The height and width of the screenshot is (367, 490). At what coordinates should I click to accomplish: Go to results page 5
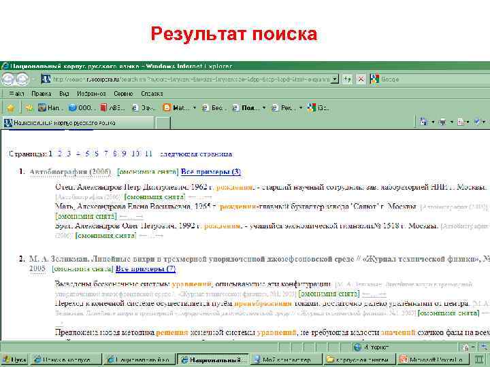(87, 154)
